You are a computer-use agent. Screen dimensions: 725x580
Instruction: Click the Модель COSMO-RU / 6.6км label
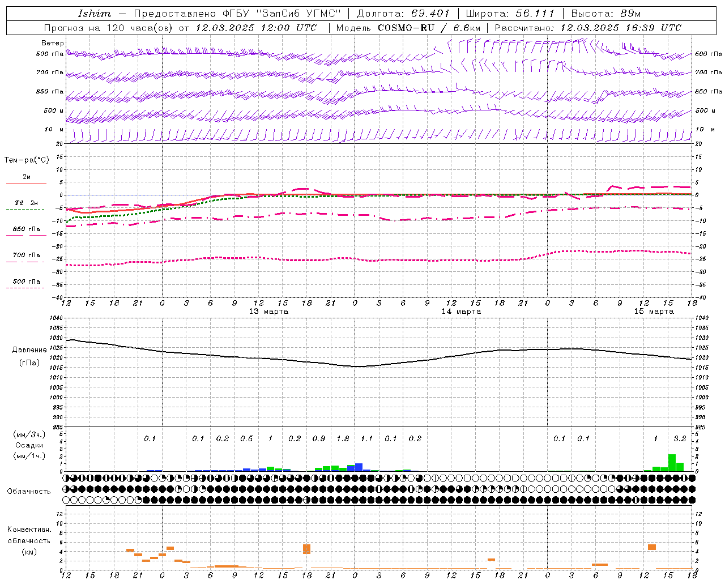[x=408, y=28]
